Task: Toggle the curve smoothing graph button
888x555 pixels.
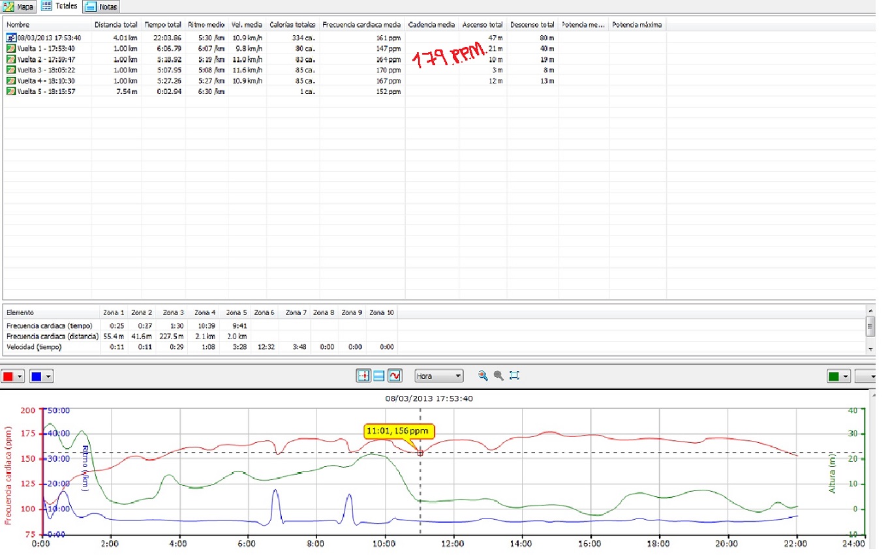Action: (x=395, y=376)
